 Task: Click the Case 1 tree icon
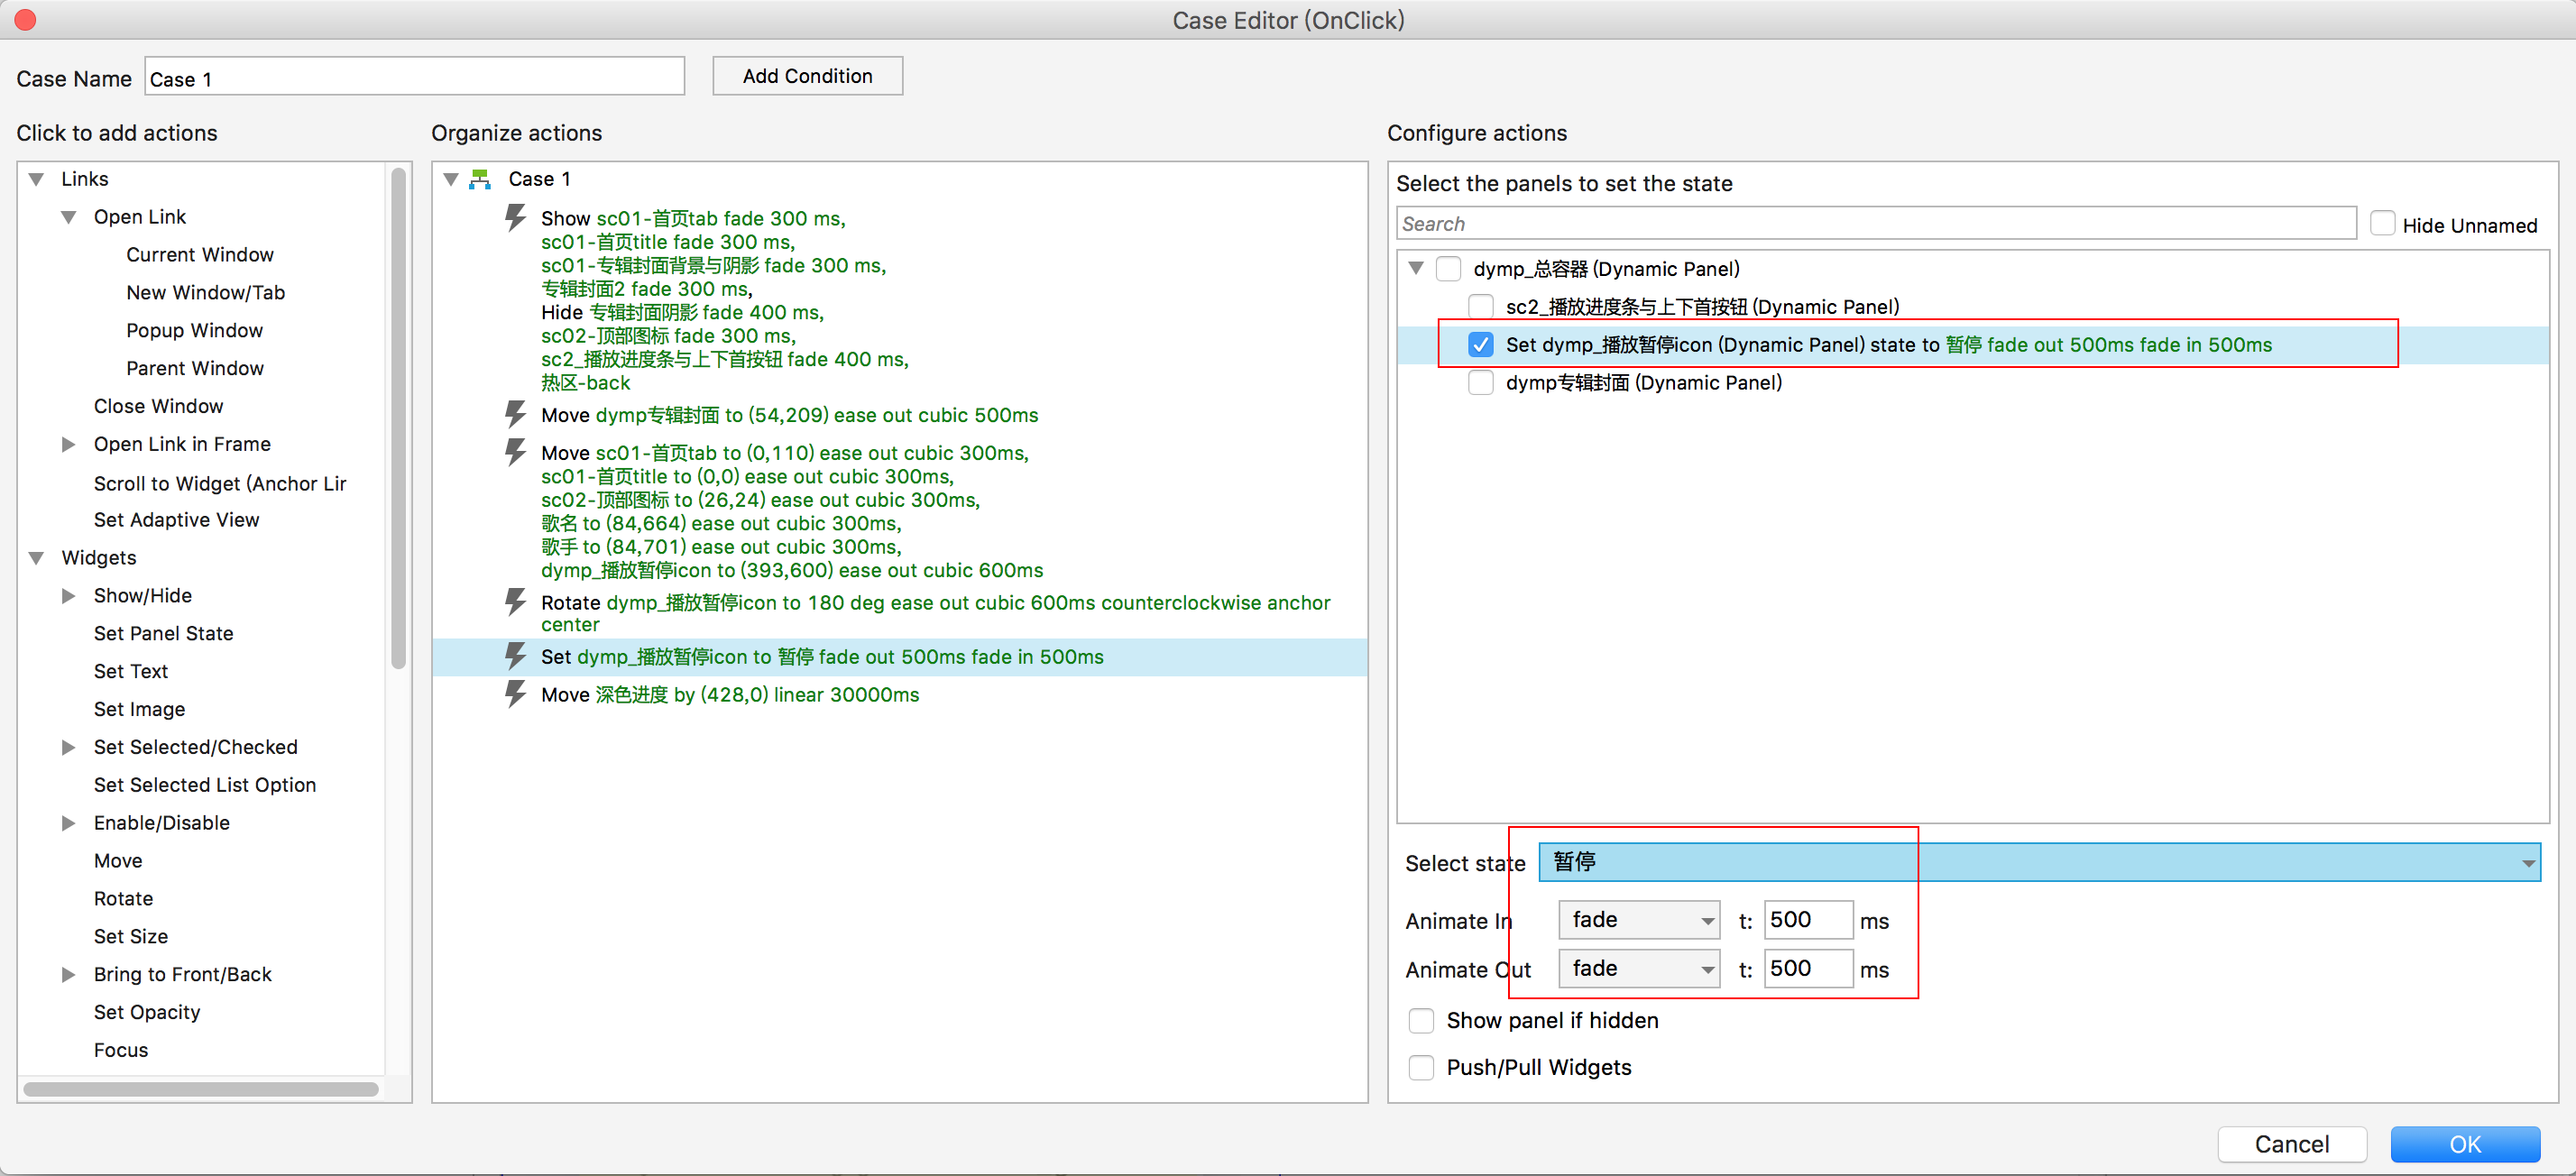tap(480, 179)
